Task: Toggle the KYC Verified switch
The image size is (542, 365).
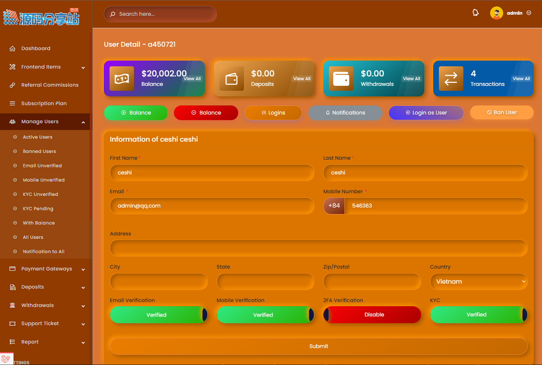Action: pos(479,315)
